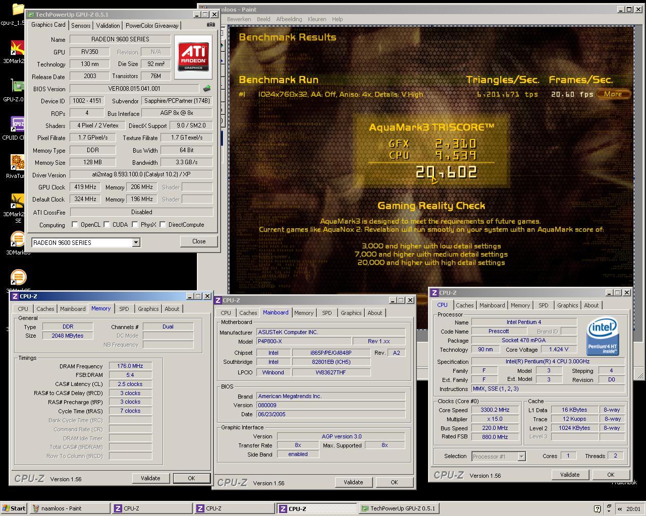Open the 3DMark2001 SE desktop shortcut

[x=18, y=201]
